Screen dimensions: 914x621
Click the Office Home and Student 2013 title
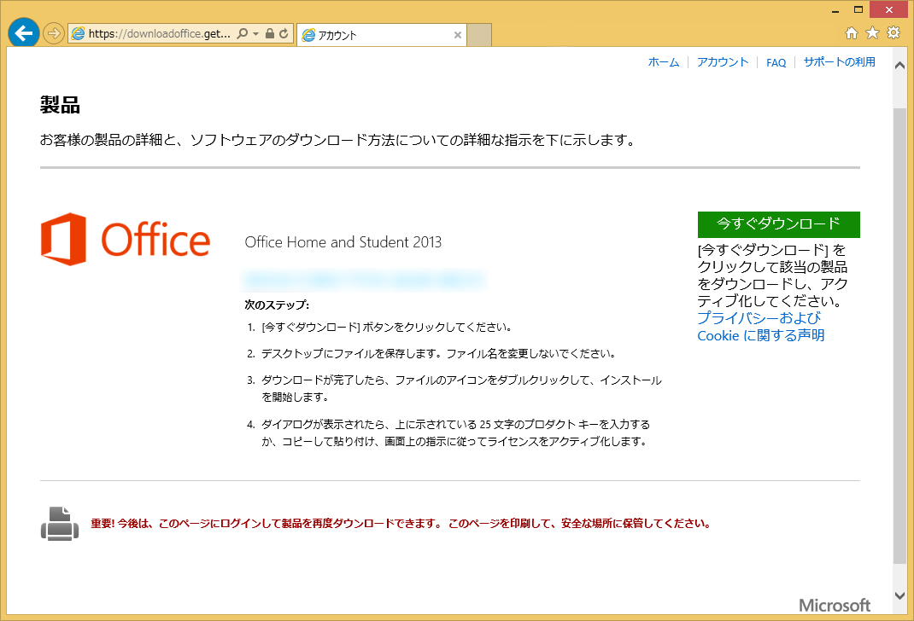point(343,242)
